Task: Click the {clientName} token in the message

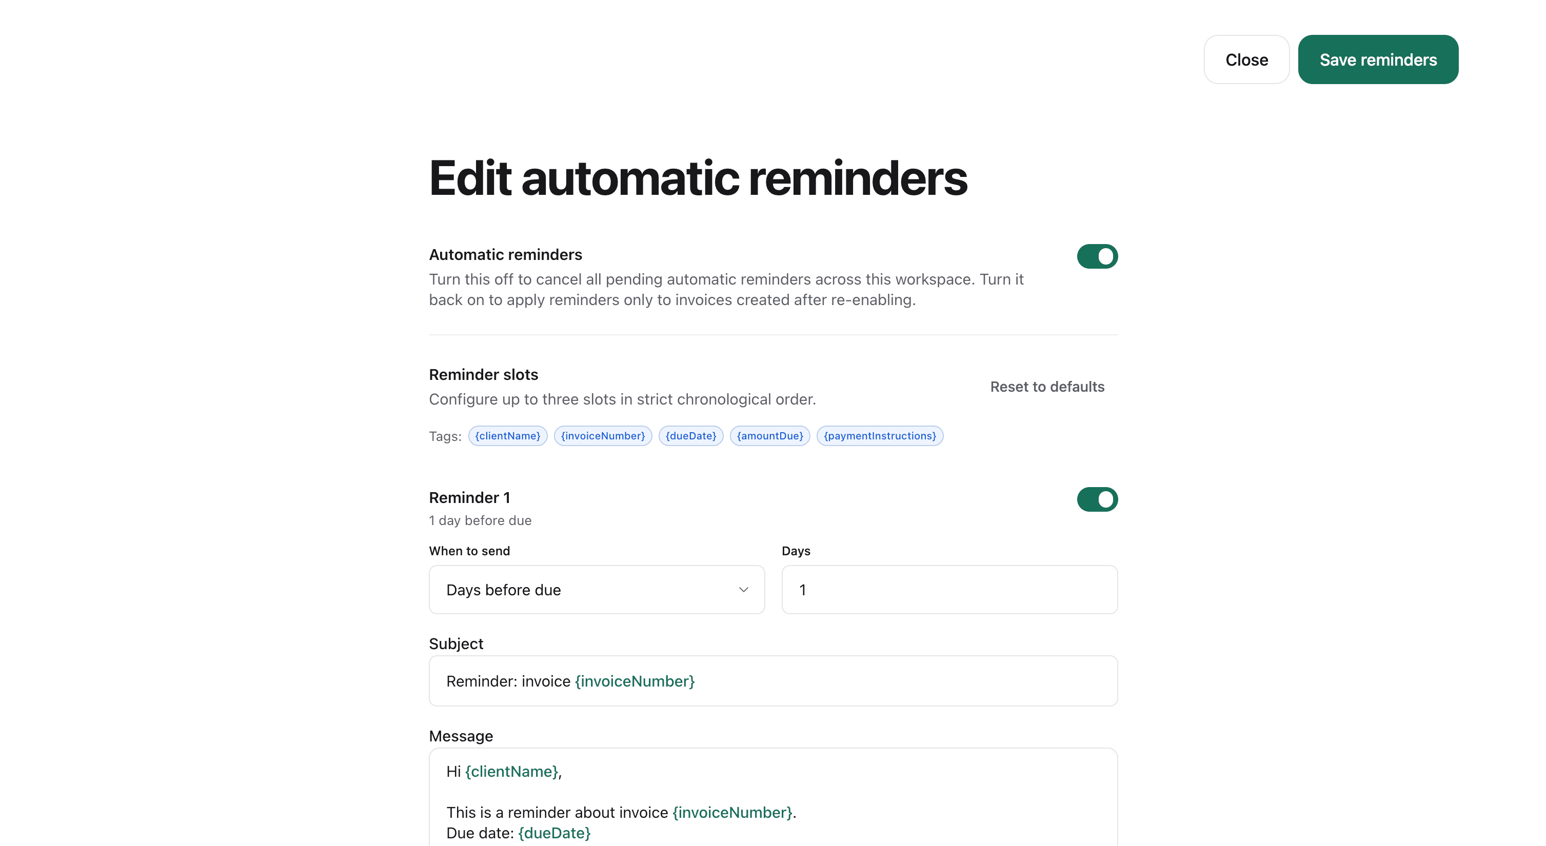Action: pyautogui.click(x=511, y=772)
